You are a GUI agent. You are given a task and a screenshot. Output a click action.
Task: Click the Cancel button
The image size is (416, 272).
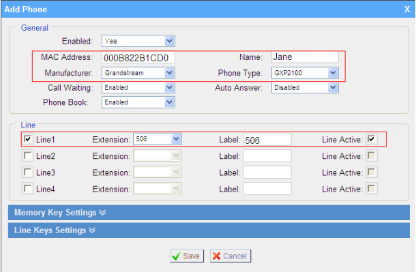pyautogui.click(x=231, y=256)
